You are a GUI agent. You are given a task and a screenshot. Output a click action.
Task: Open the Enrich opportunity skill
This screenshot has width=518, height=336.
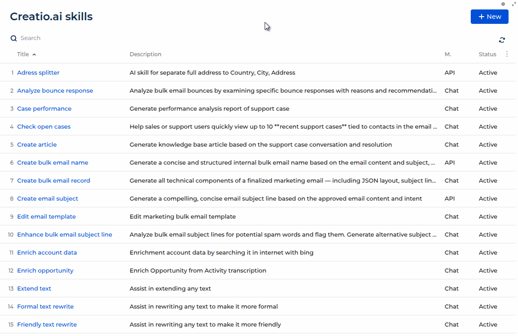point(45,270)
